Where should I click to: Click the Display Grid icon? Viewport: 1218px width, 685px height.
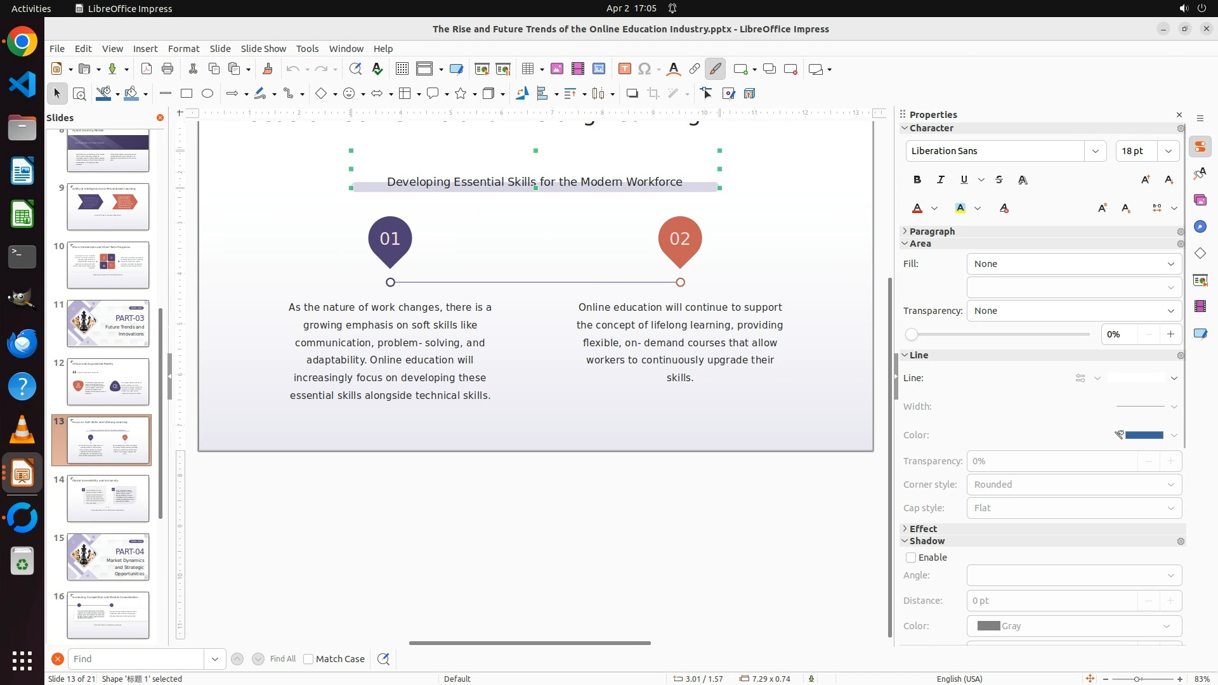[402, 69]
